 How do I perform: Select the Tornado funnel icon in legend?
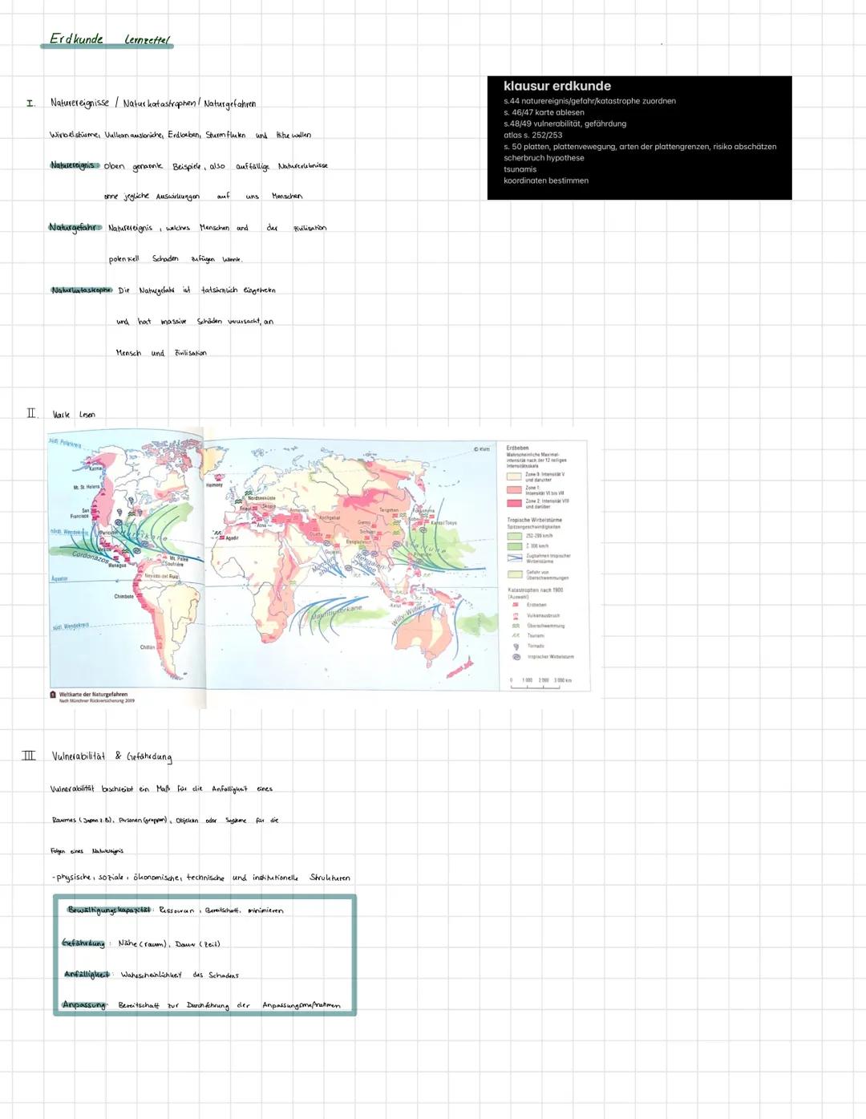(x=516, y=646)
